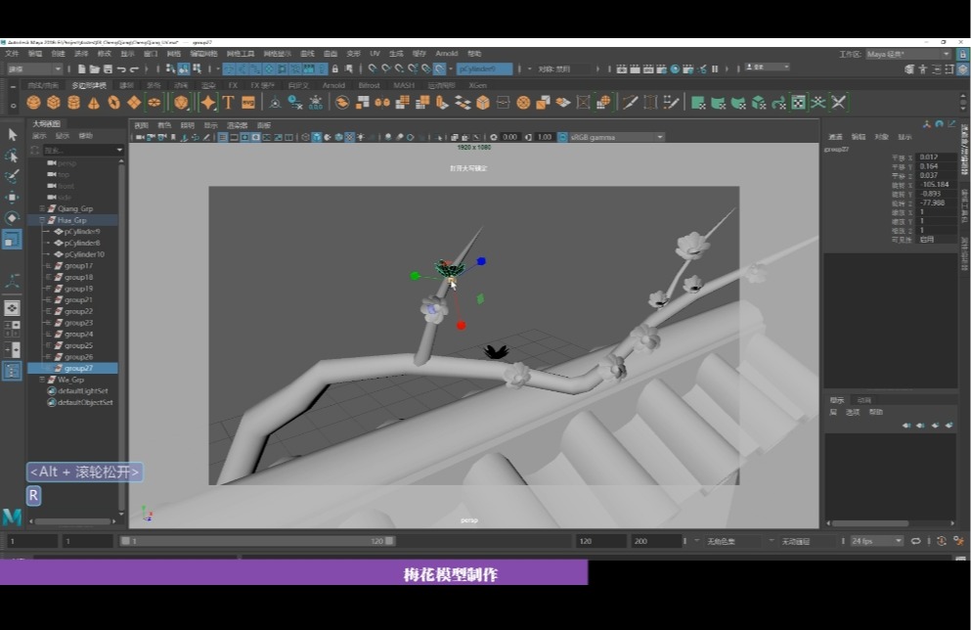971x630 pixels.
Task: Create polygon text with the T icon
Action: 228,102
